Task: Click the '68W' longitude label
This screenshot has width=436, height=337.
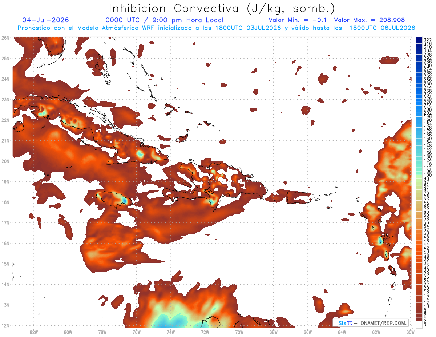Action: click(273, 332)
